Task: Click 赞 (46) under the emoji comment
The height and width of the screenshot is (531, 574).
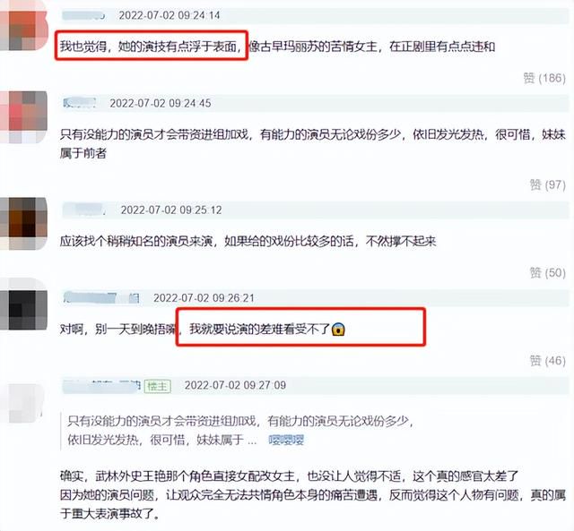Action: point(548,361)
